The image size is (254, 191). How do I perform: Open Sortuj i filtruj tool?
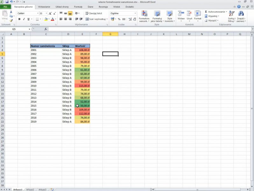[x=231, y=16]
